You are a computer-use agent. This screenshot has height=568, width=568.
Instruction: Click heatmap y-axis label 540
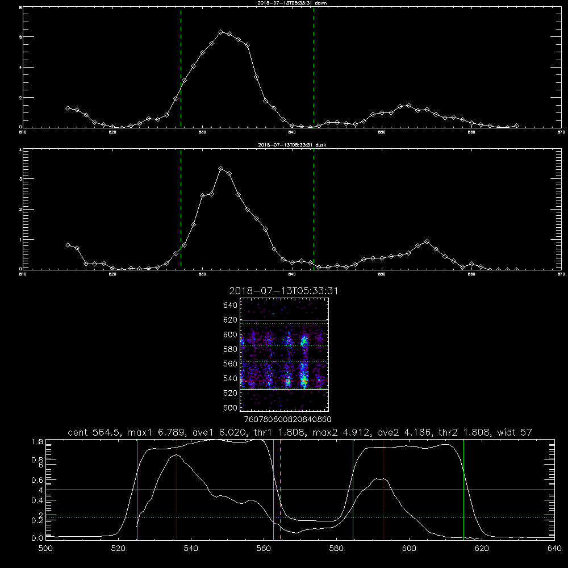coord(231,378)
